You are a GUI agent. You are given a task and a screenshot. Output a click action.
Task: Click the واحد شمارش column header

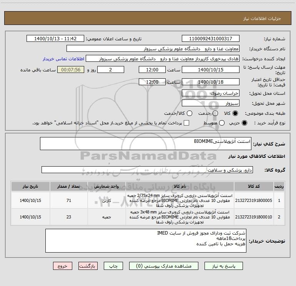click(x=106, y=187)
